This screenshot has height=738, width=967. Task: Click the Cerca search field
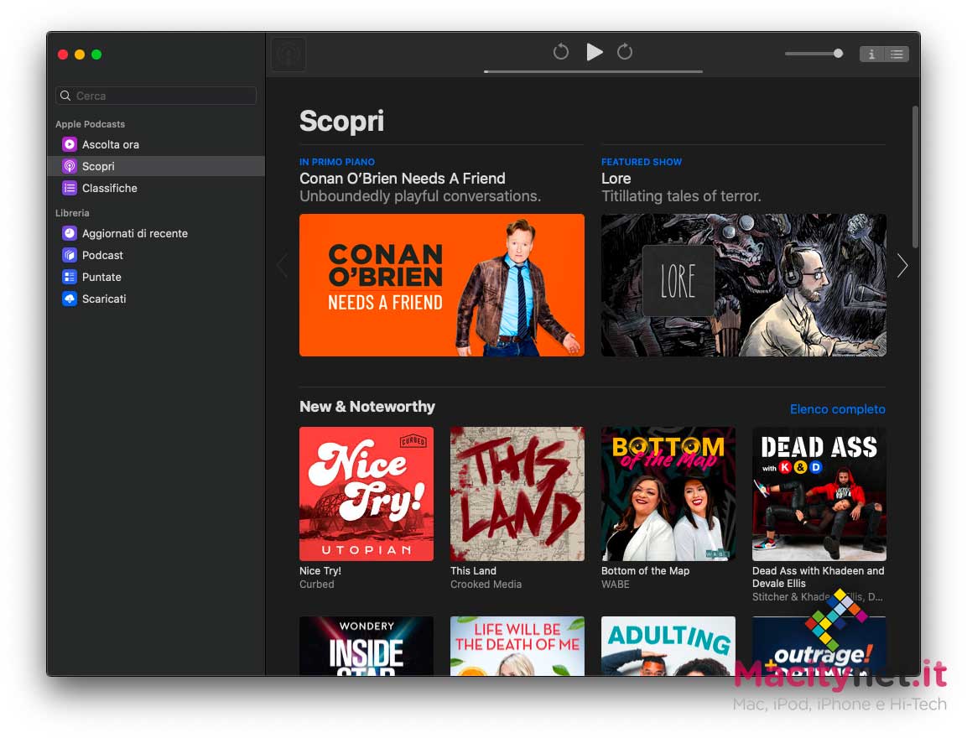tap(156, 96)
